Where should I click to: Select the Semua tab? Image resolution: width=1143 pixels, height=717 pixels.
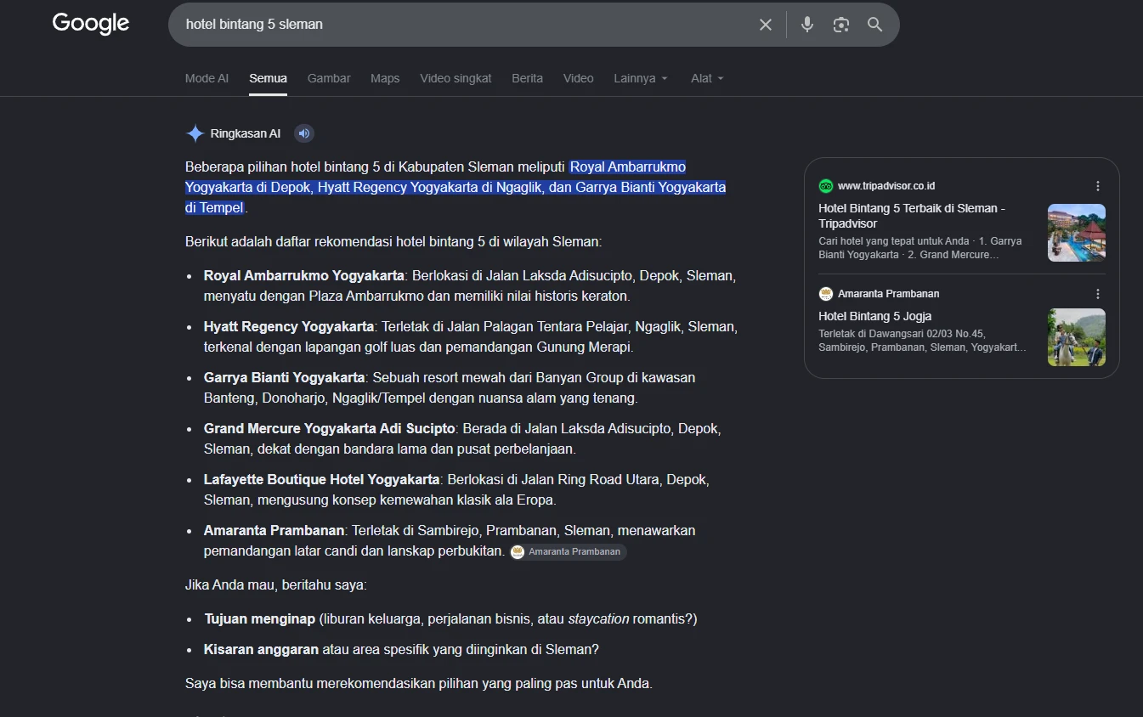click(268, 78)
